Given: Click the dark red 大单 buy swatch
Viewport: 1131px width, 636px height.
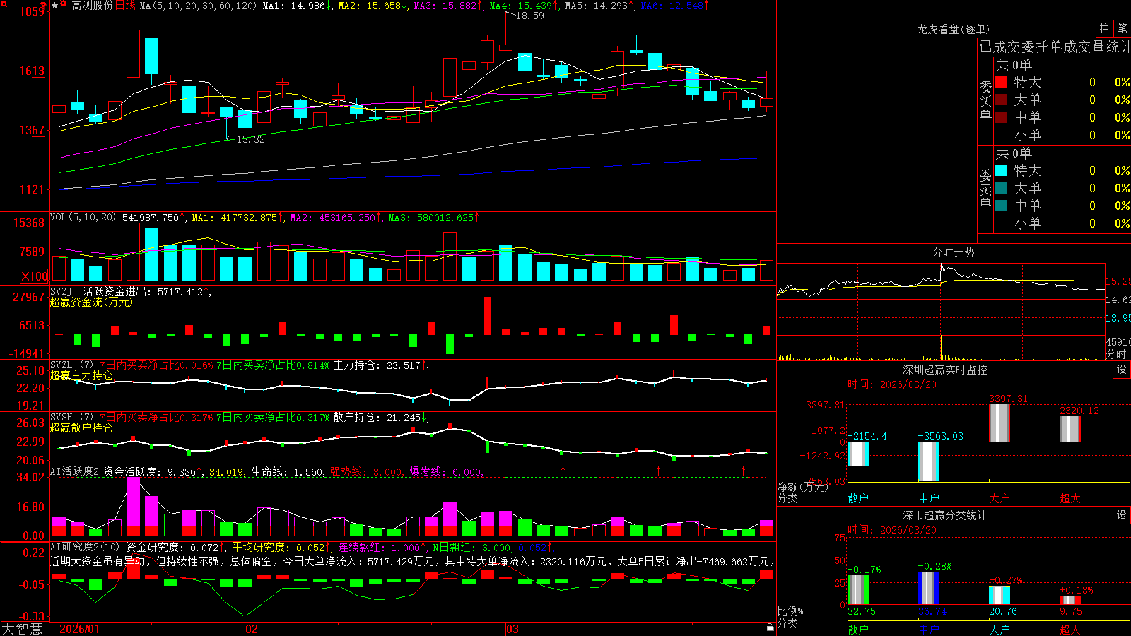Looking at the screenshot, I should (x=1001, y=100).
